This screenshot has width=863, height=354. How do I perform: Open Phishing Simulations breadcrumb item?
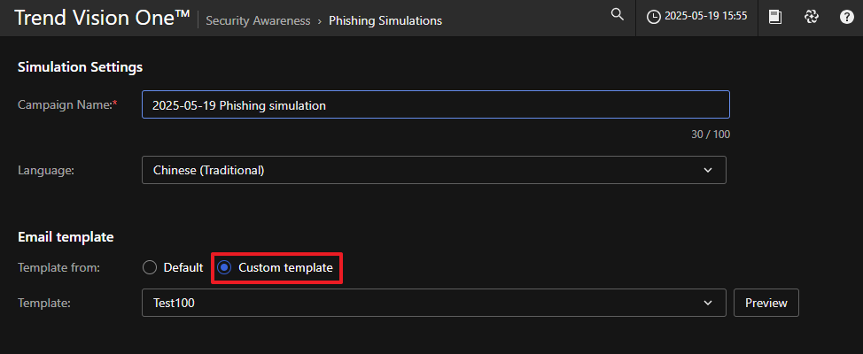coord(385,20)
